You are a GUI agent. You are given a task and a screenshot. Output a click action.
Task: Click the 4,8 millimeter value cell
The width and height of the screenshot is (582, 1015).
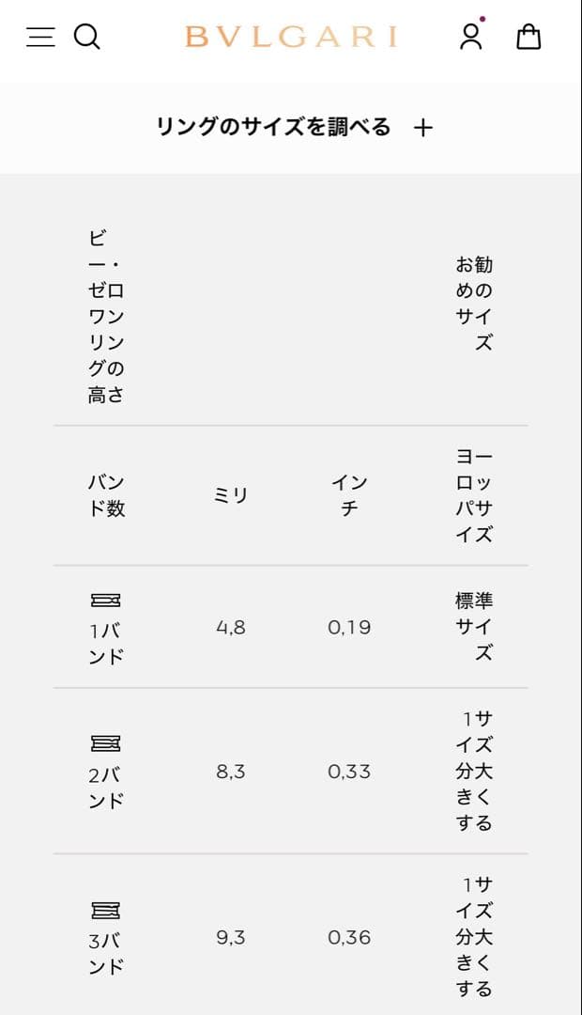[x=230, y=628]
